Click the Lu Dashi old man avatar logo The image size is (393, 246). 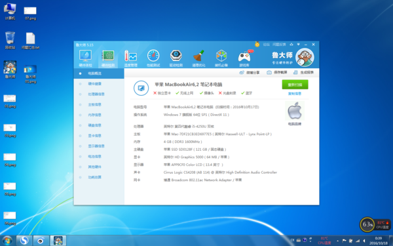click(x=305, y=57)
